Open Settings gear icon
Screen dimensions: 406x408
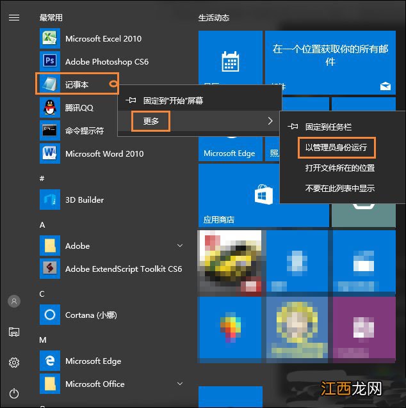point(14,363)
